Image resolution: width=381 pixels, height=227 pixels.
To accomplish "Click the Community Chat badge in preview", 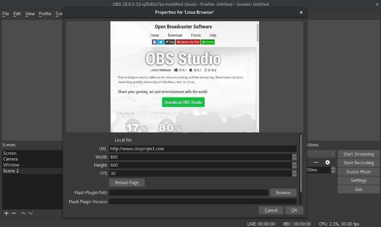I will (x=188, y=42).
